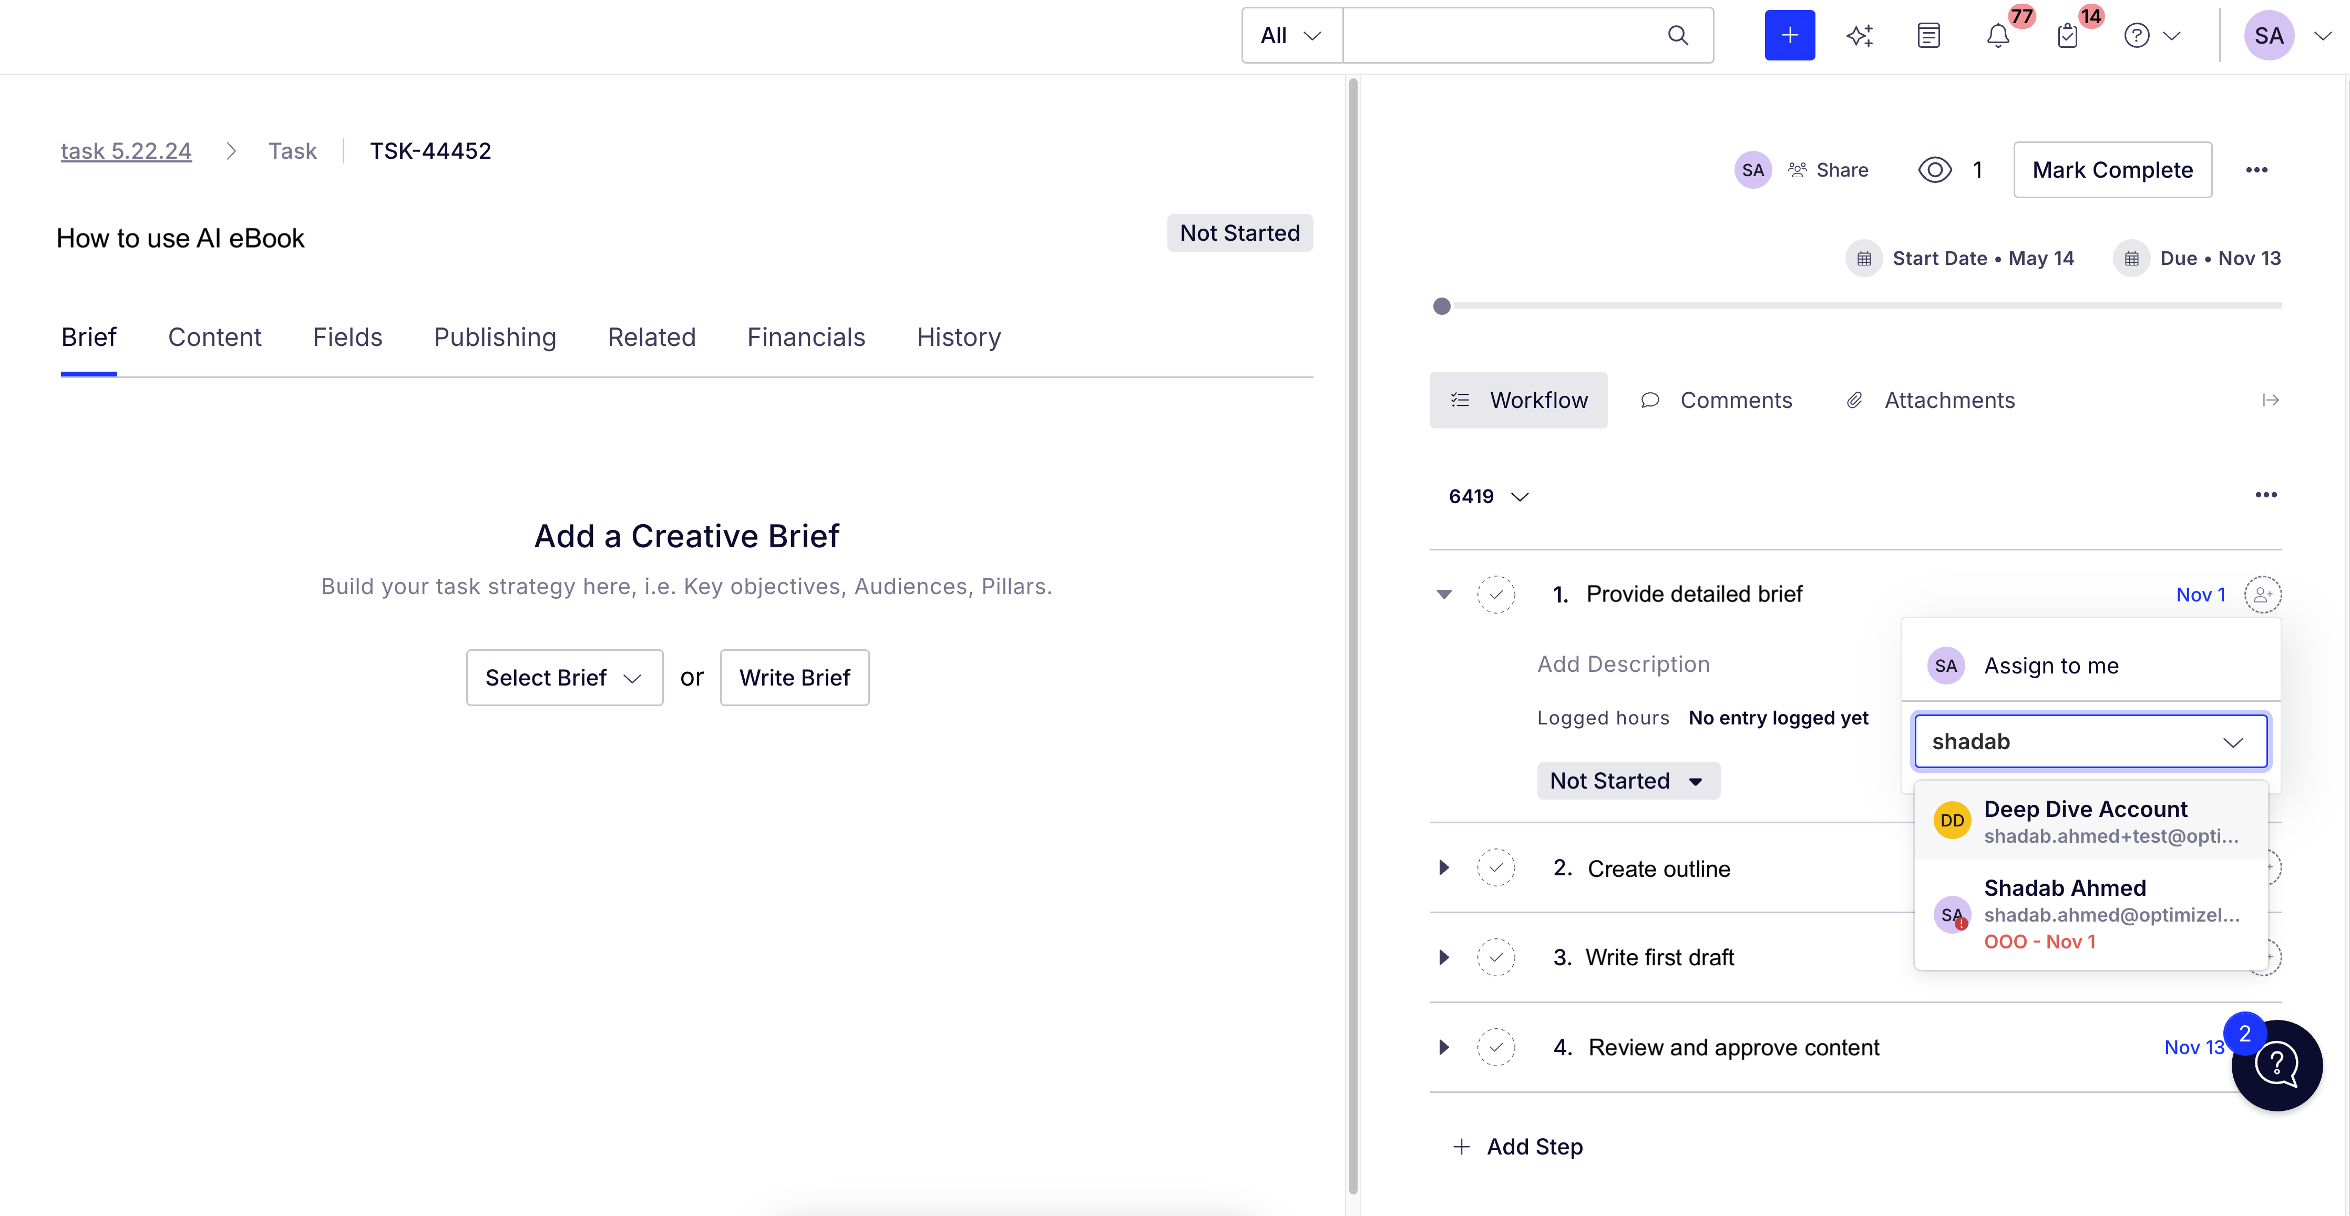Click the Write Brief button
This screenshot has height=1216, width=2350.
coord(795,678)
